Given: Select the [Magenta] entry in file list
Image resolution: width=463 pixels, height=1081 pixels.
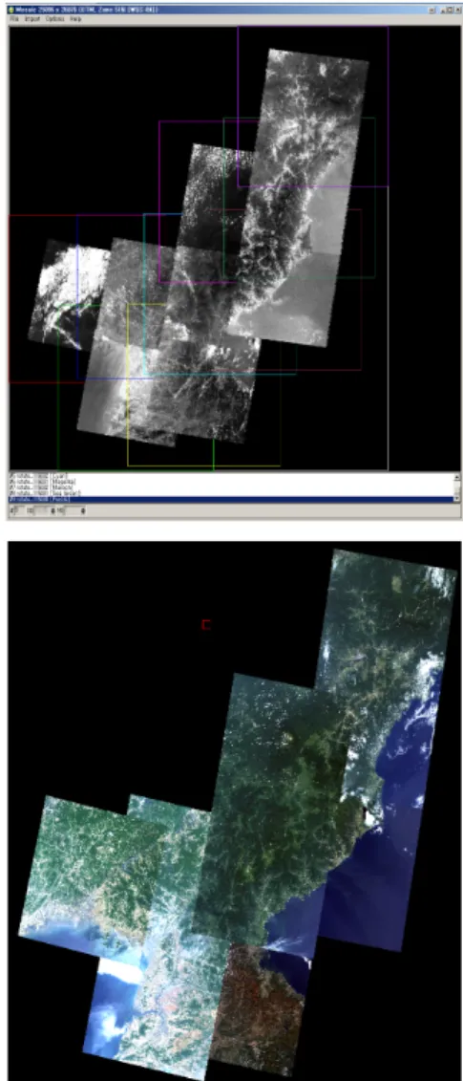Looking at the screenshot, I should [233, 481].
